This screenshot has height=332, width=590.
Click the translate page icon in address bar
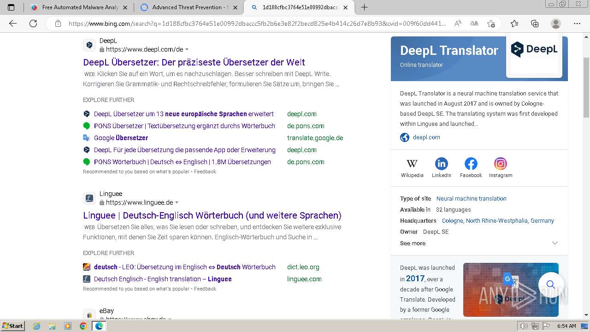tap(474, 24)
